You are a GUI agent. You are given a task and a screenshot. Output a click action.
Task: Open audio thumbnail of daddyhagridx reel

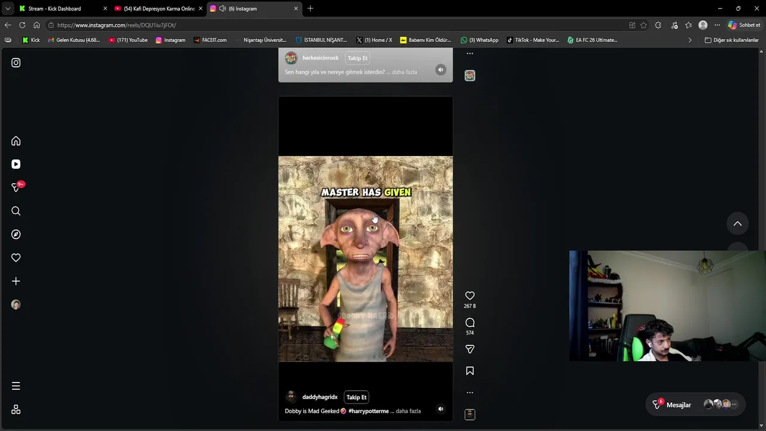click(x=470, y=414)
